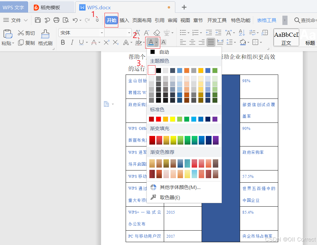Image resolution: width=317 pixels, height=245 pixels.
Task: Switch to the 审阅 ribbon tab
Action: (x=172, y=20)
